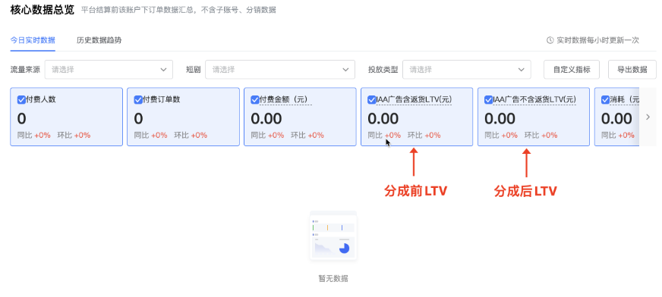Click the 核心数据总览 heading
The height and width of the screenshot is (297, 662).
43,10
